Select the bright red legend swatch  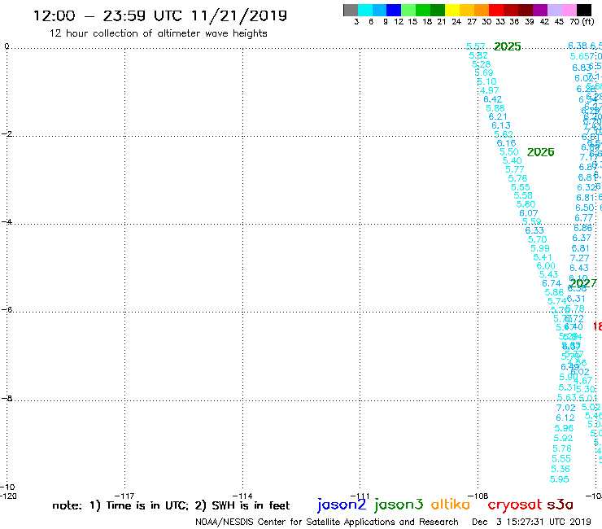point(496,10)
